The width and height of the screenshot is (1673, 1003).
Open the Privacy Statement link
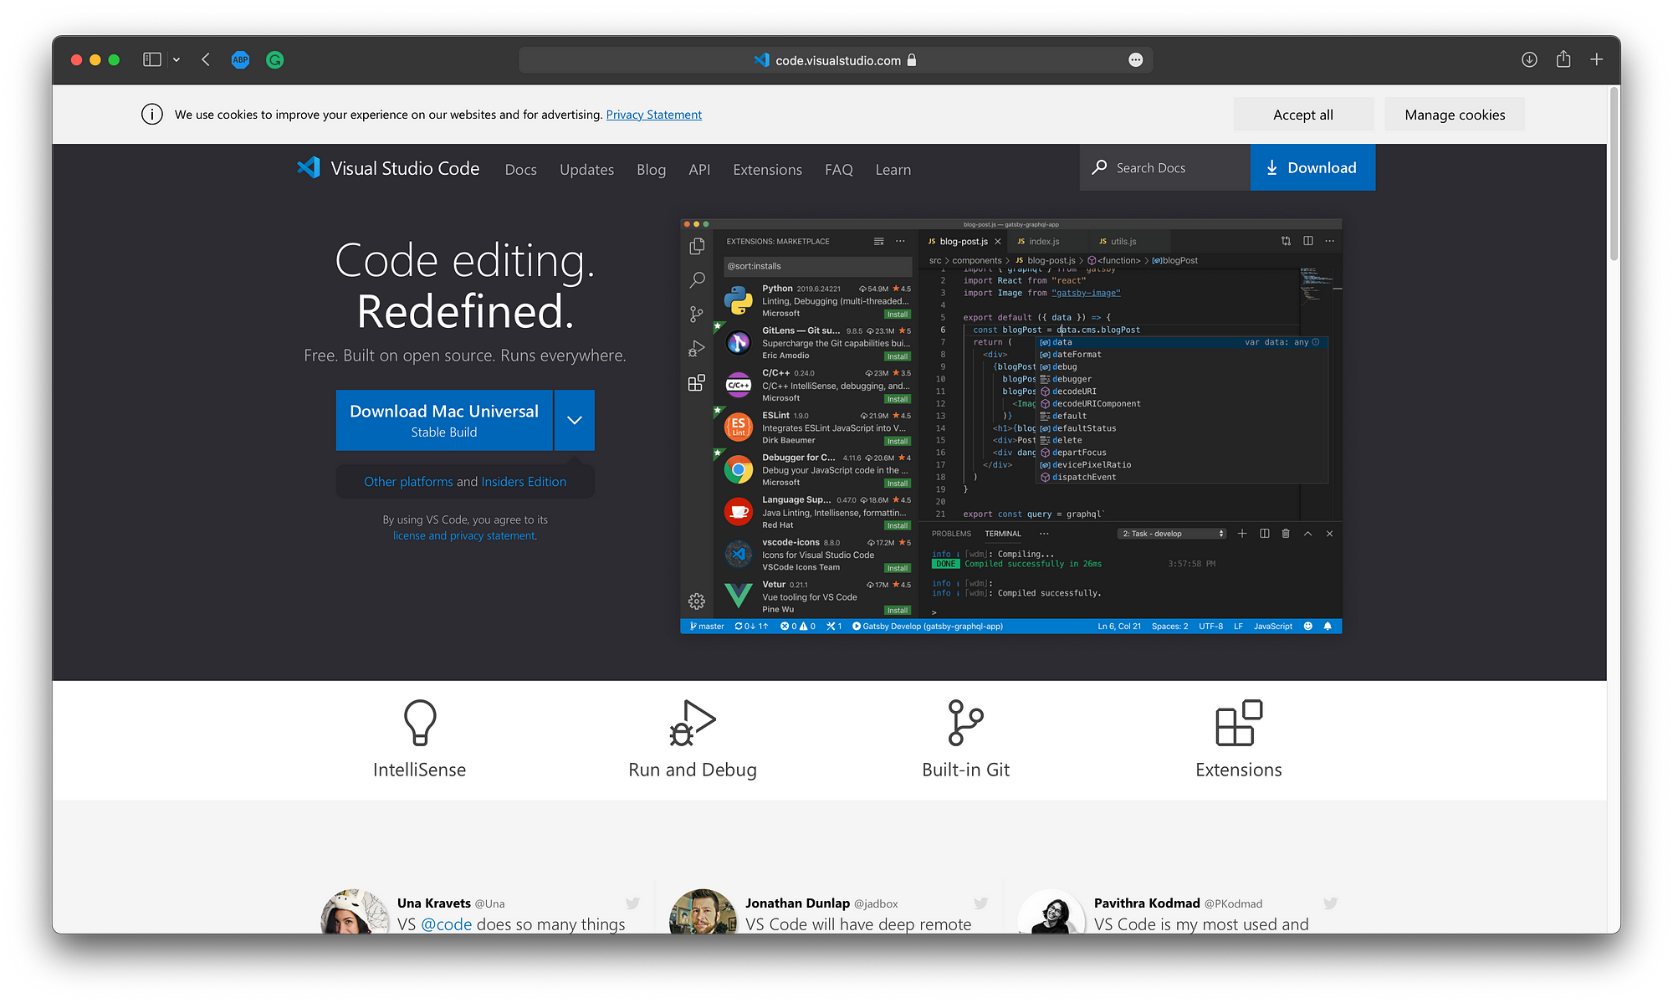tap(653, 115)
